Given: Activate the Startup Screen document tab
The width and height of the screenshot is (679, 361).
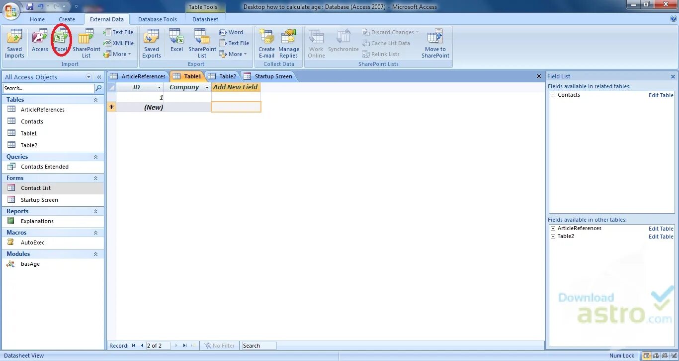Looking at the screenshot, I should click(x=268, y=76).
